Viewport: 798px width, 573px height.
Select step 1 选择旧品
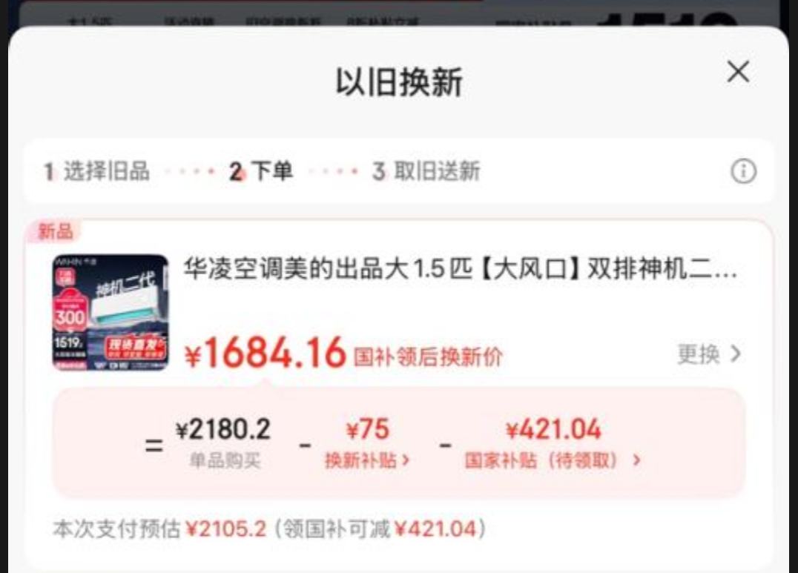96,171
